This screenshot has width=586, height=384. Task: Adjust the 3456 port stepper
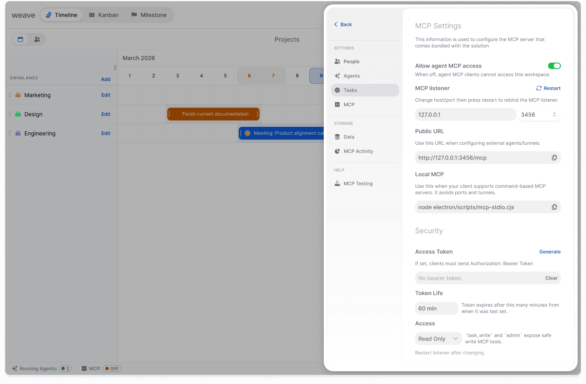tap(554, 114)
